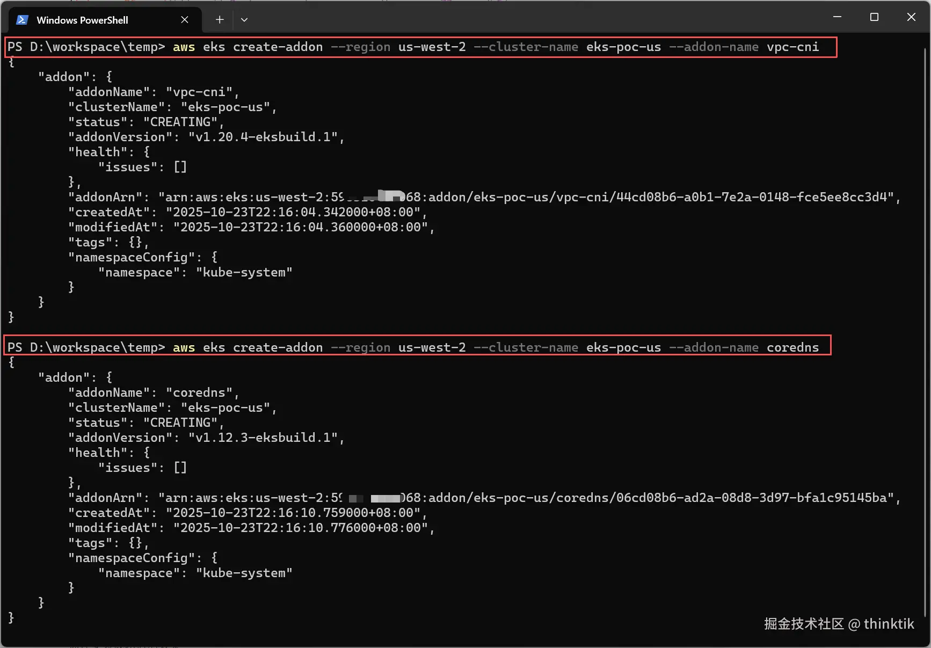Click createdAt value 2025-10-23T22:16:04.342000+08:00
The width and height of the screenshot is (931, 648).
pos(293,212)
